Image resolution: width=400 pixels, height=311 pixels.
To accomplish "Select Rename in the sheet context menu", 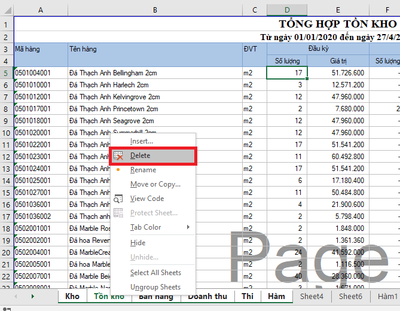I will 143,170.
